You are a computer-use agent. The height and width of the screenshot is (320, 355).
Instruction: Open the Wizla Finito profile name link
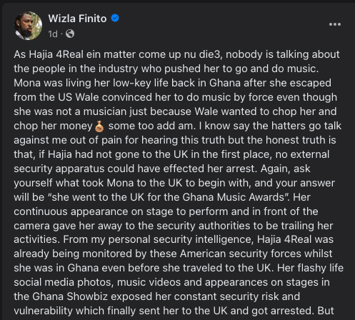[77, 19]
